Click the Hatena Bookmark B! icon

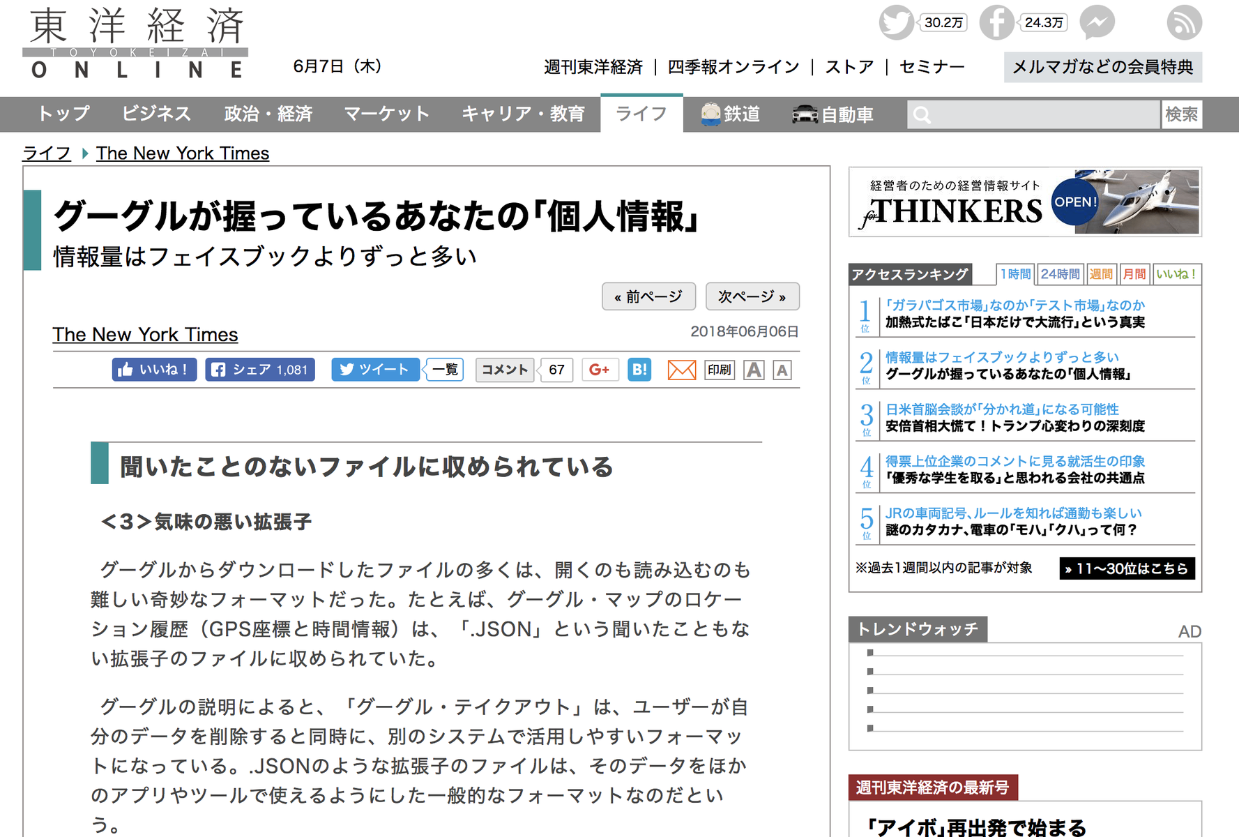click(639, 370)
